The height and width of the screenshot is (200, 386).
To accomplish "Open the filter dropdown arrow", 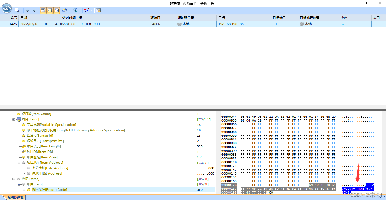I will (x=80, y=10).
